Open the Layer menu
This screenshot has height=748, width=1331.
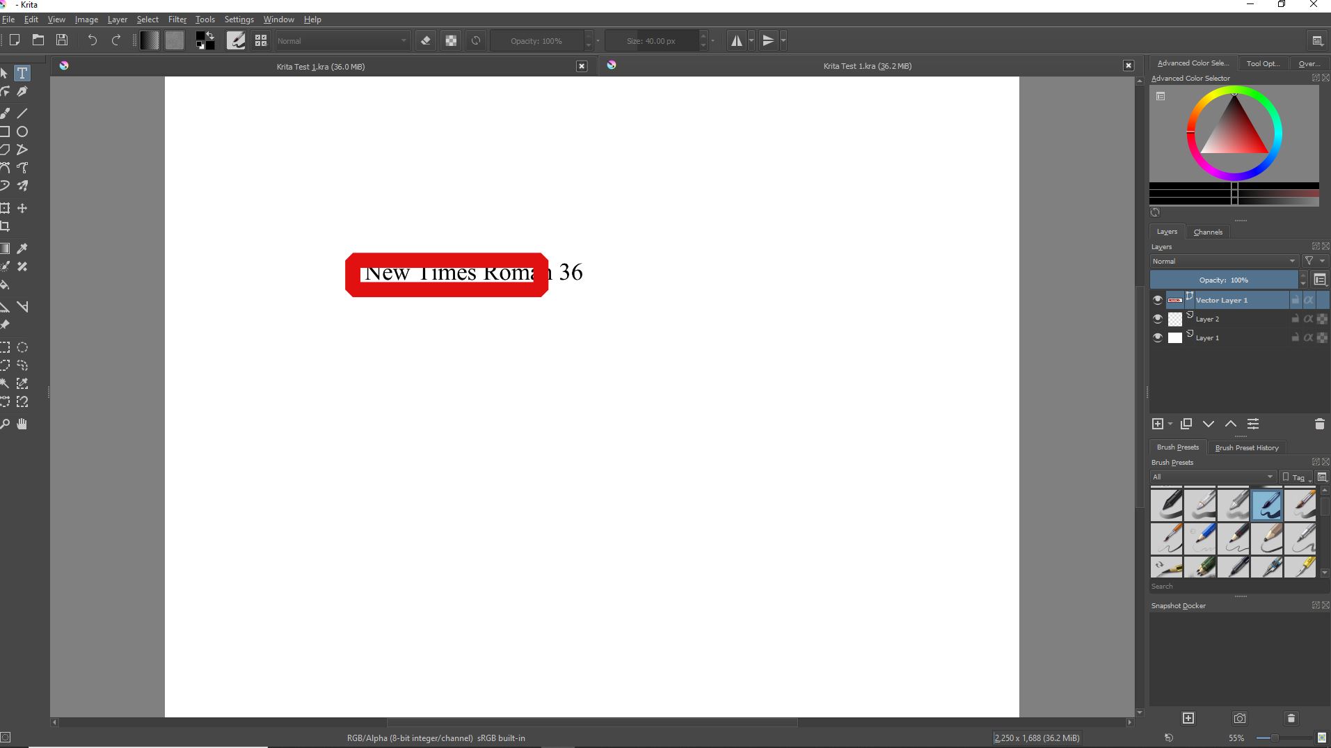(117, 19)
